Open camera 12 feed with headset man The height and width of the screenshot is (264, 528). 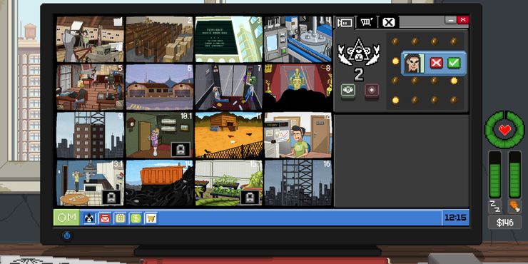[x=298, y=135]
